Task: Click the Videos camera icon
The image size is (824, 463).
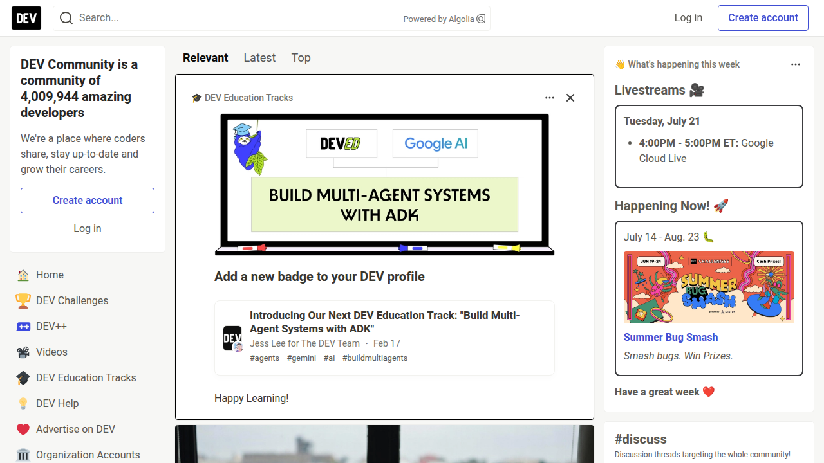Action: point(23,352)
